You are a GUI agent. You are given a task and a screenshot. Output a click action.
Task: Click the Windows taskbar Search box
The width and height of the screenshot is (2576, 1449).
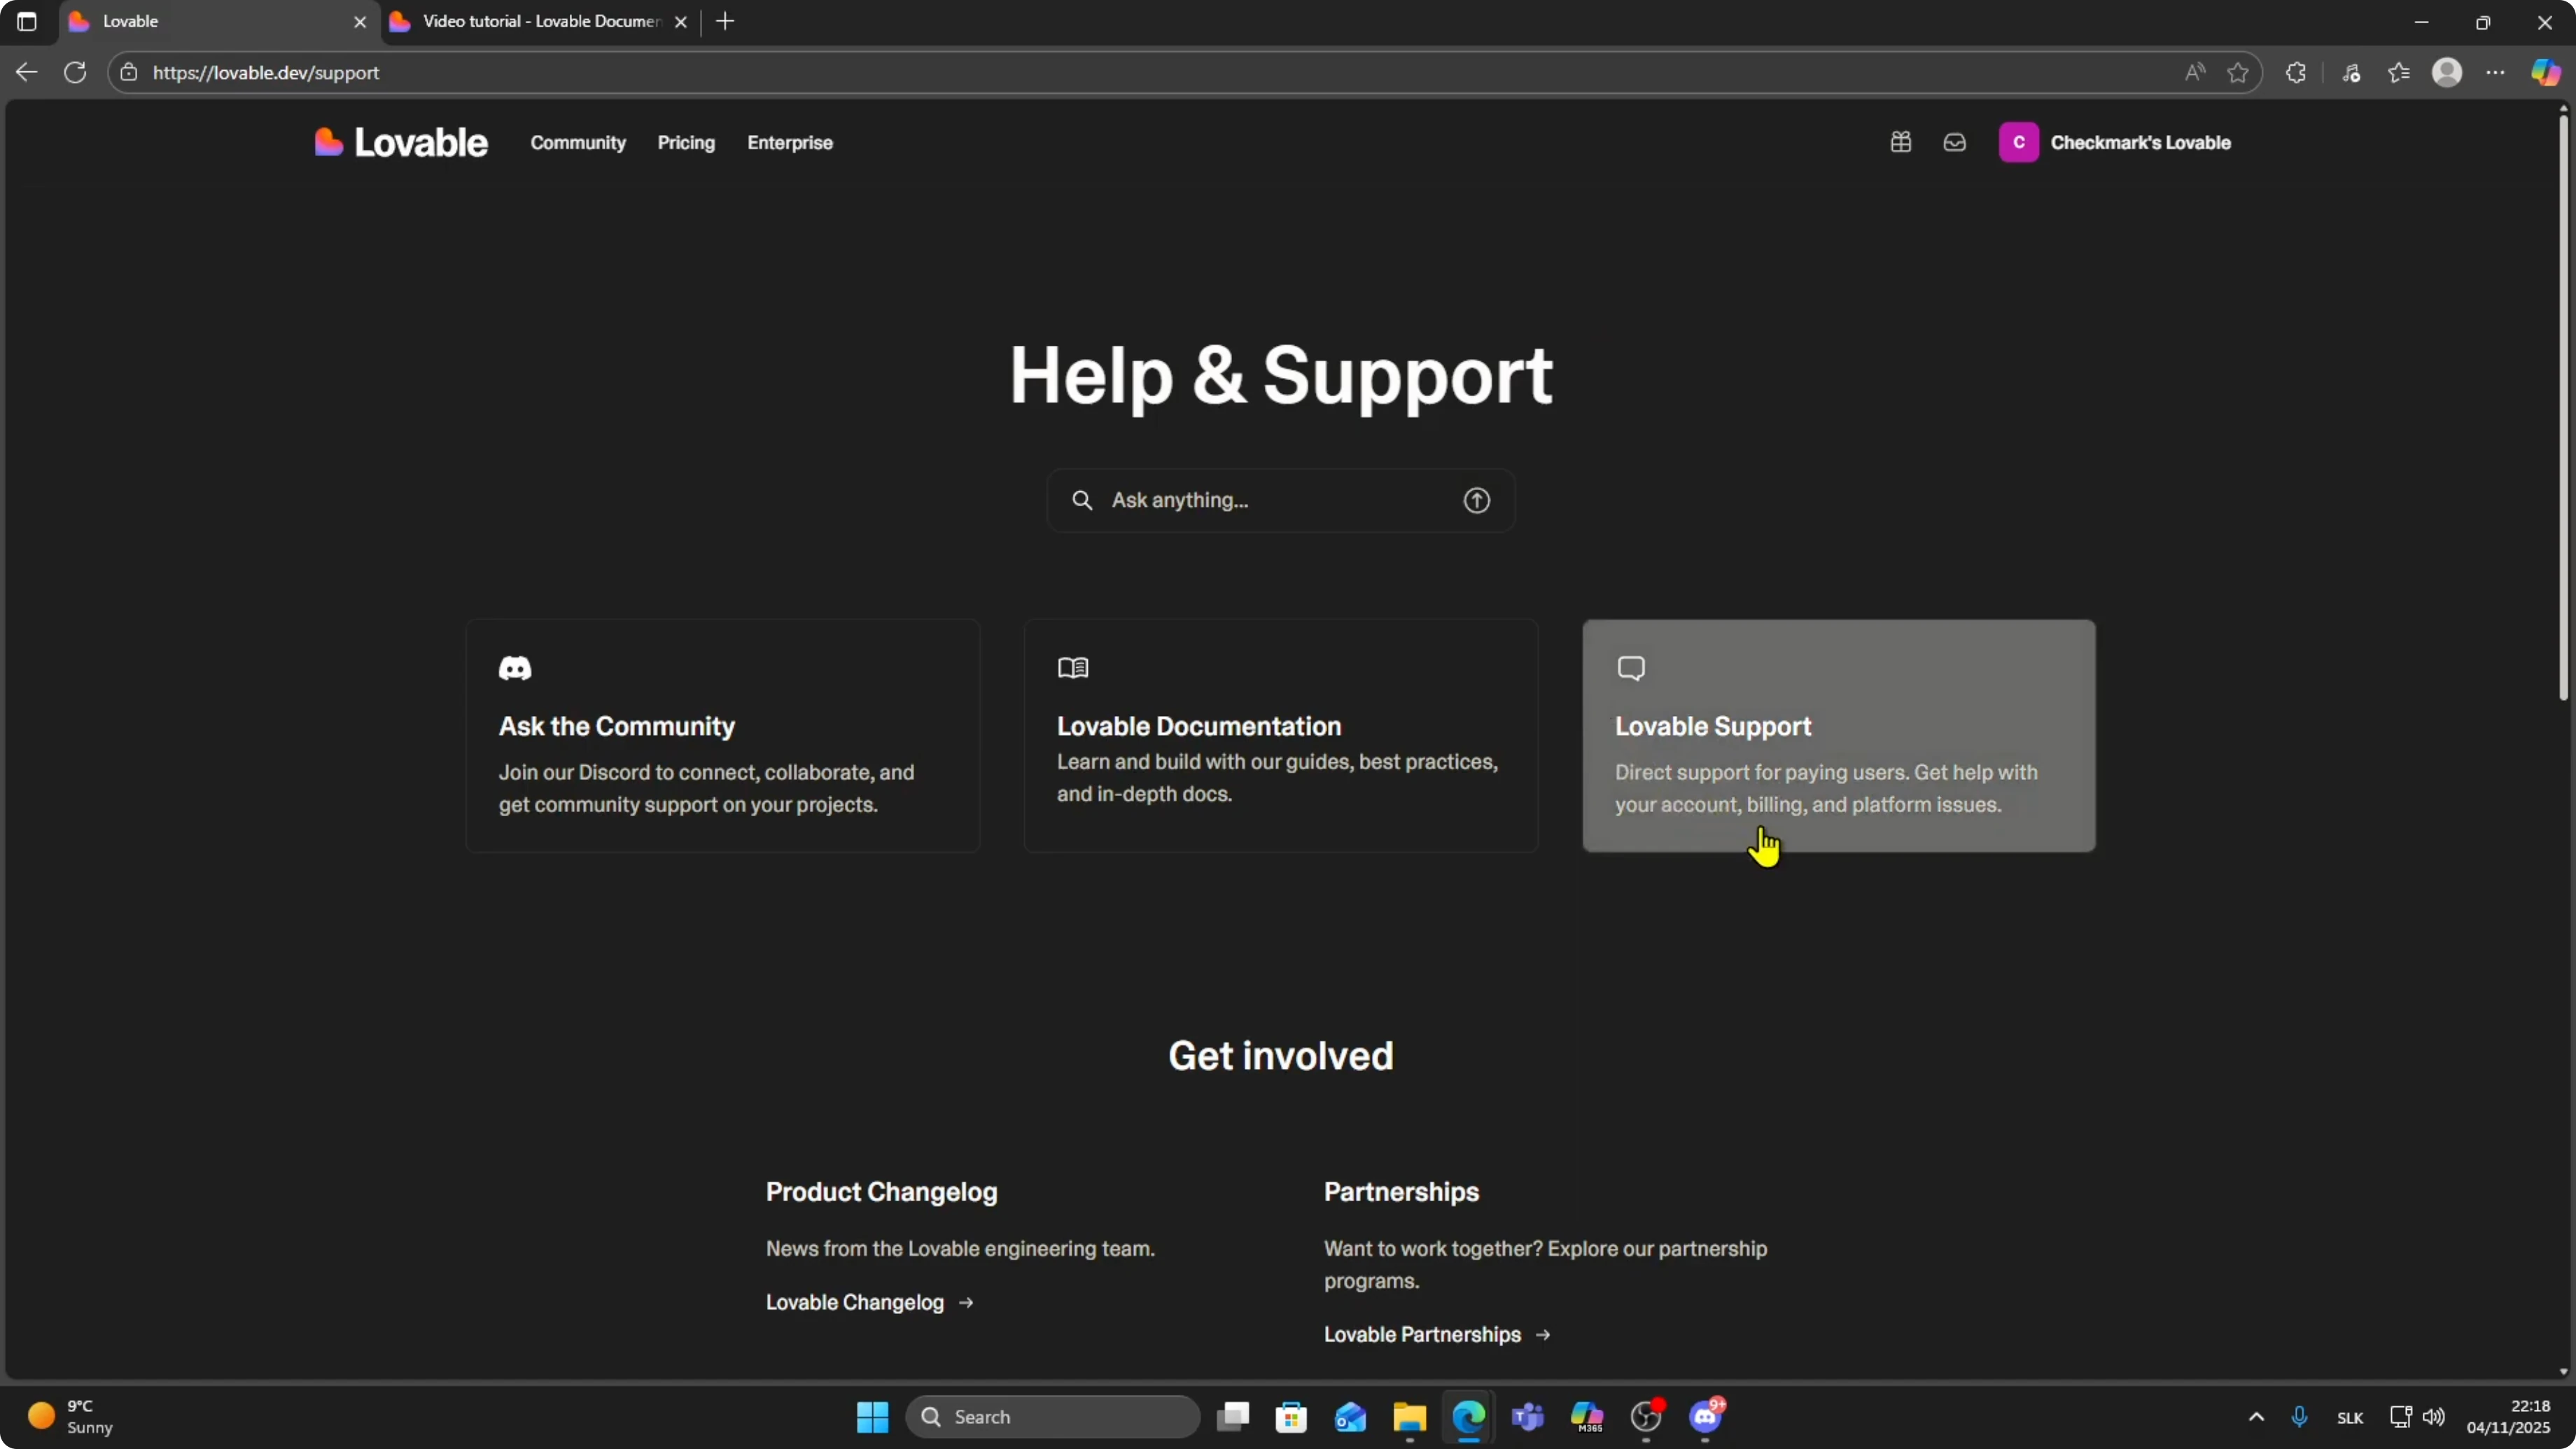[1052, 1416]
